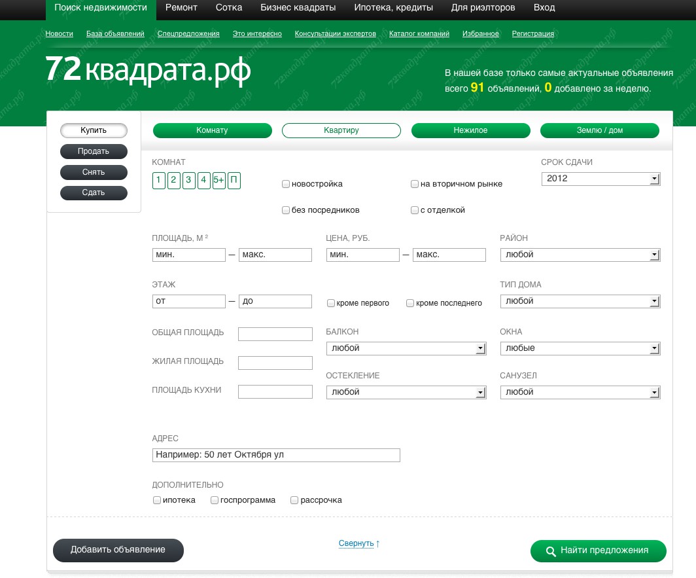
Task: Select the Продать action button
Action: [x=94, y=151]
